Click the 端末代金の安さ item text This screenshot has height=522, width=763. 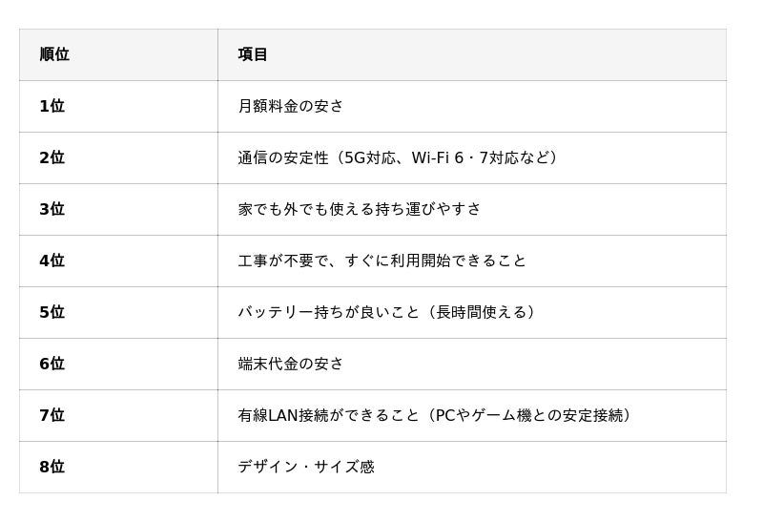click(291, 364)
